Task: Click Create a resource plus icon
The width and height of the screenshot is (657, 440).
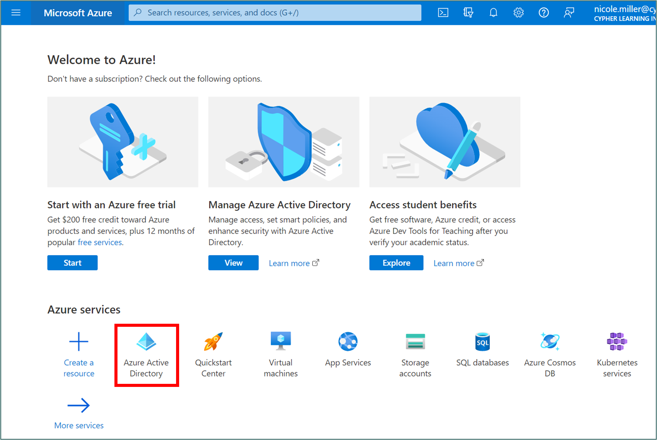Action: [x=79, y=342]
